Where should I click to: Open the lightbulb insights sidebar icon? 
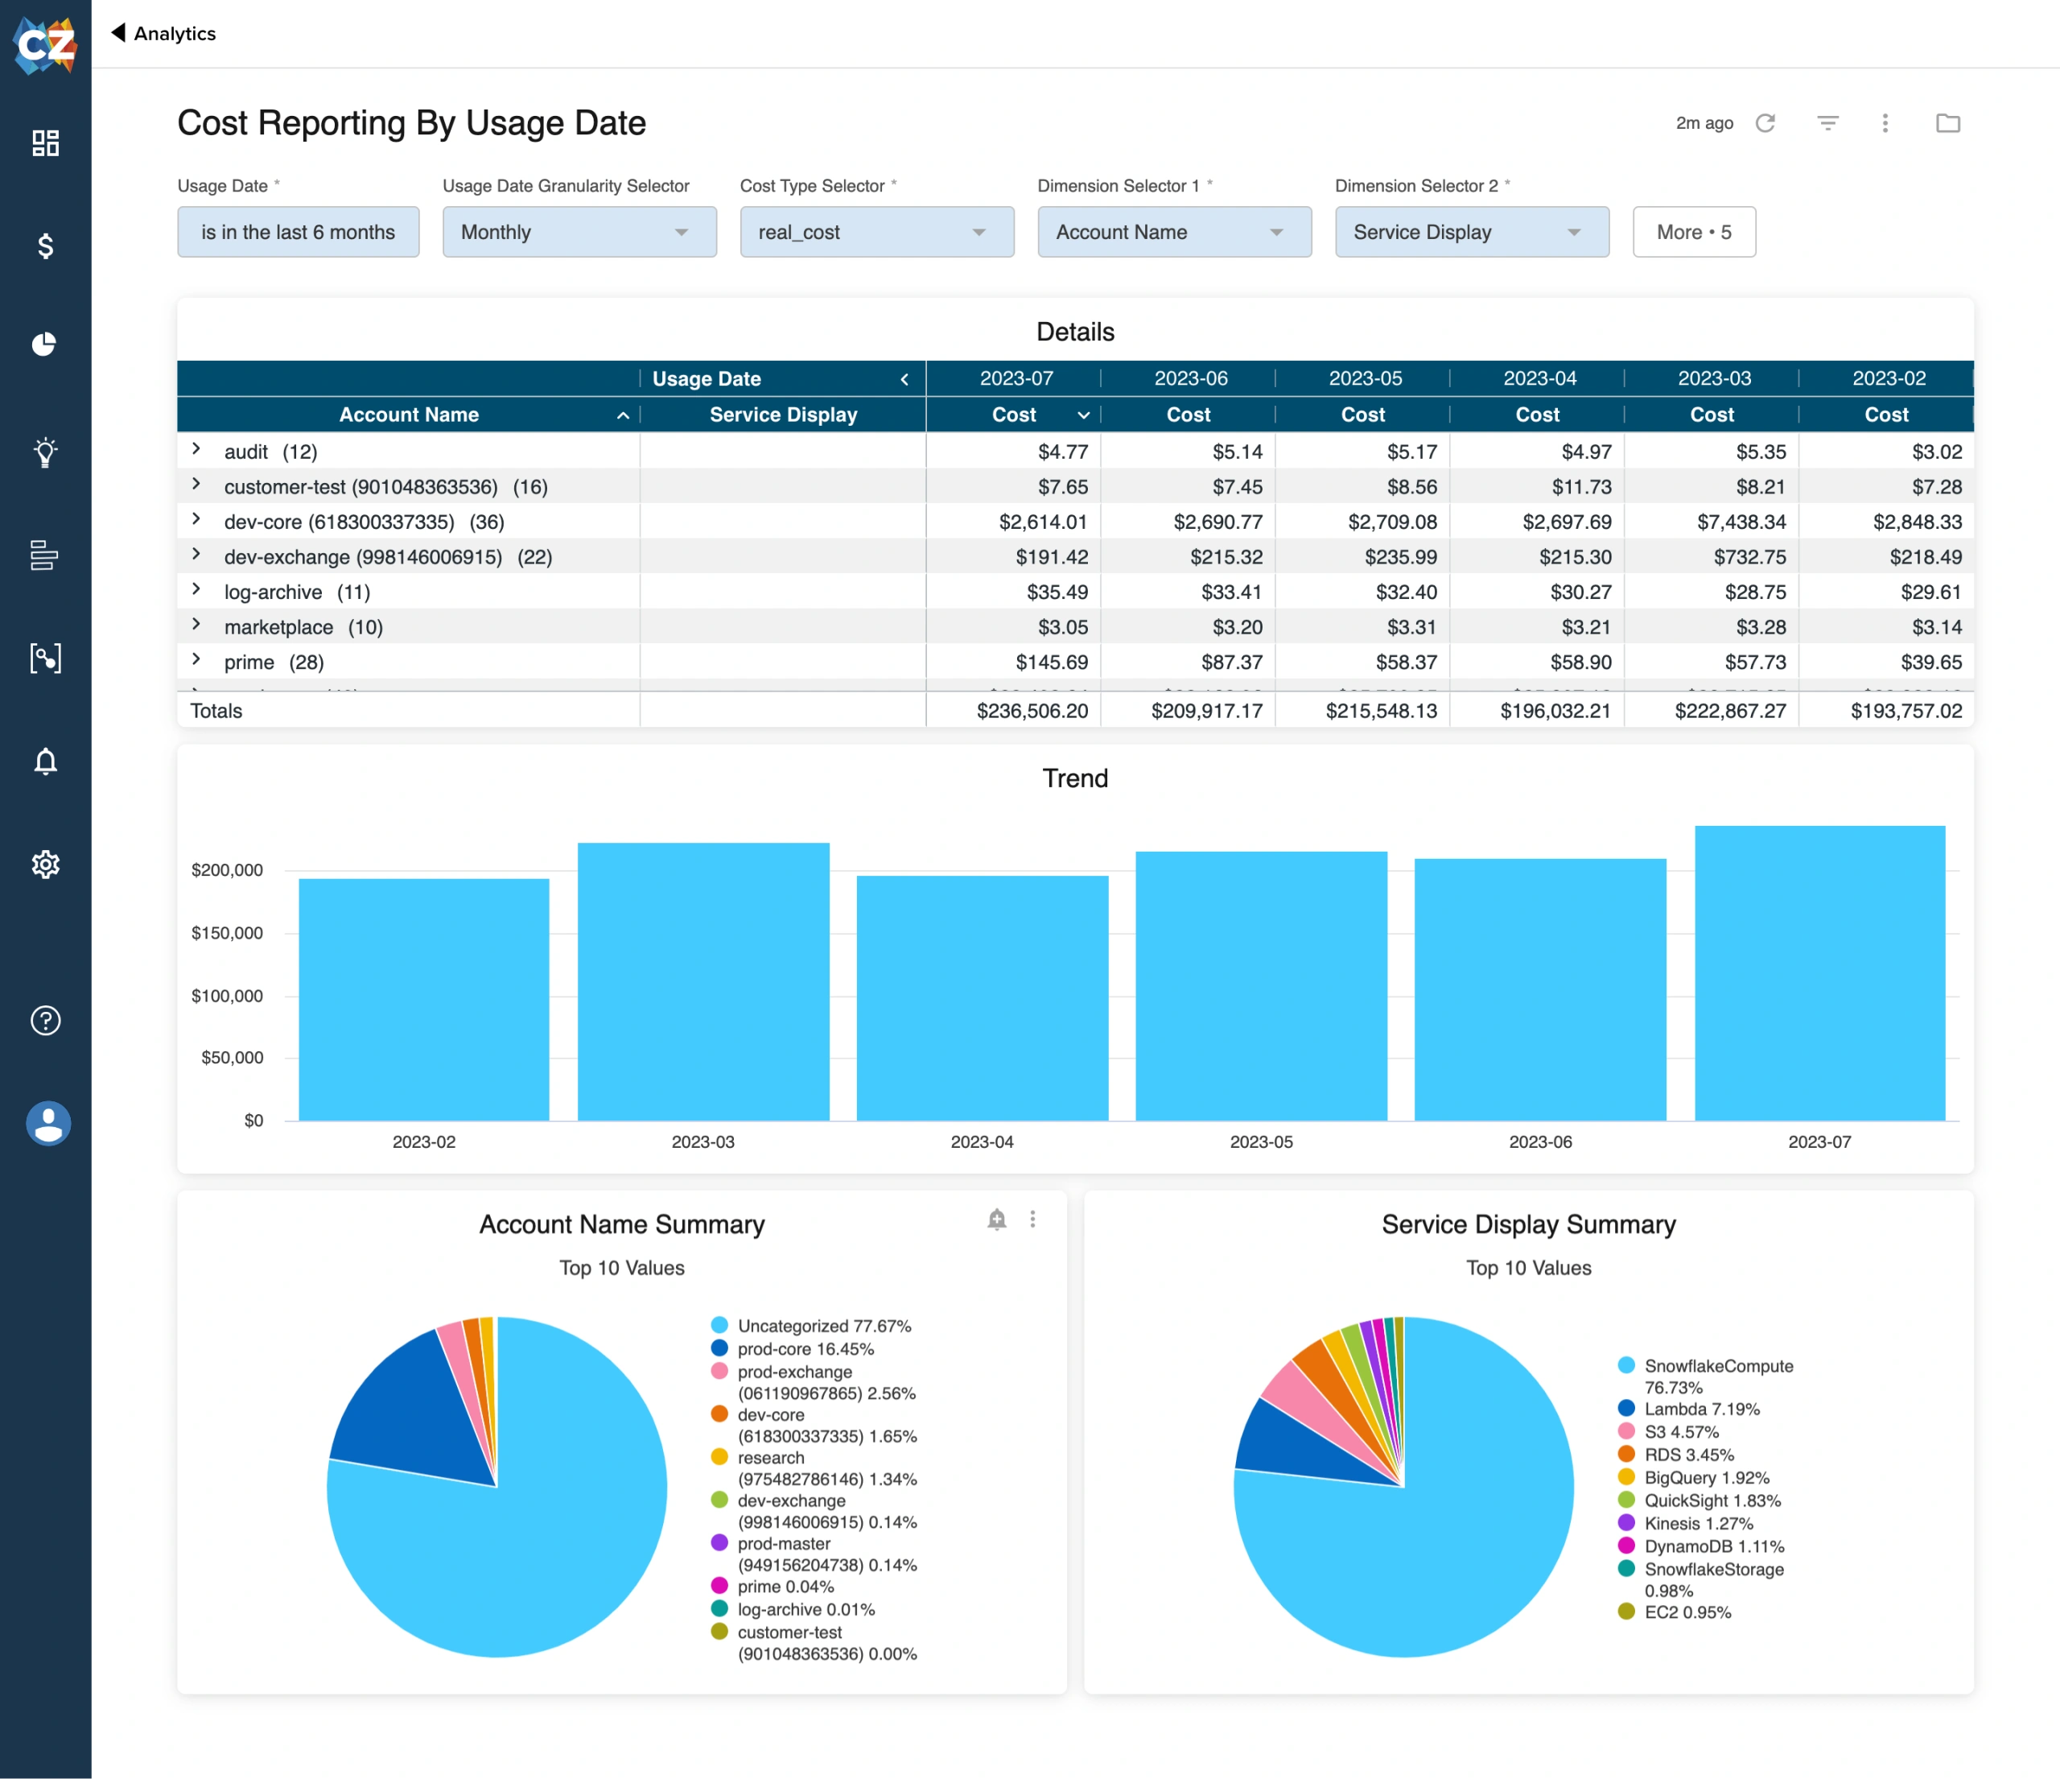tap(46, 452)
